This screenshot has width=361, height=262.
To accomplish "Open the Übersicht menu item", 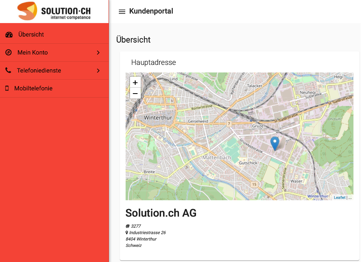I will pyautogui.click(x=31, y=35).
